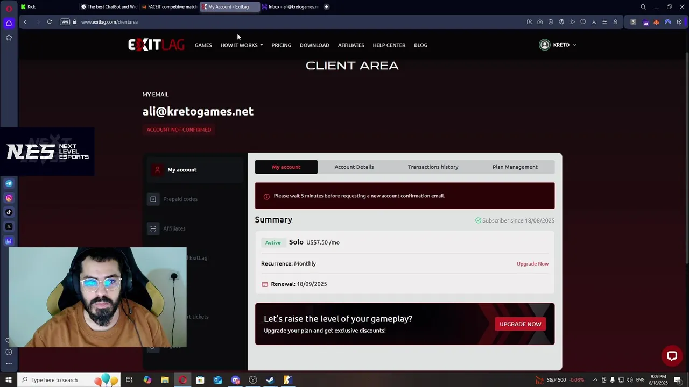Open the AFFILIATES nav link

click(351, 45)
